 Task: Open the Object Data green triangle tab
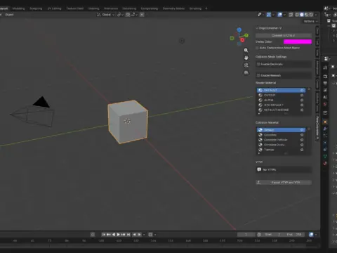pos(325,156)
